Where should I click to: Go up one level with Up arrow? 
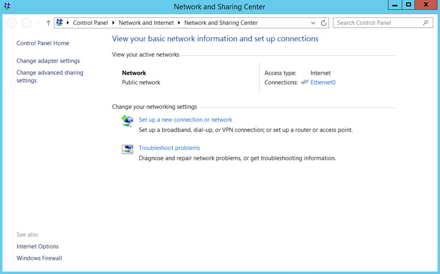tap(48, 23)
